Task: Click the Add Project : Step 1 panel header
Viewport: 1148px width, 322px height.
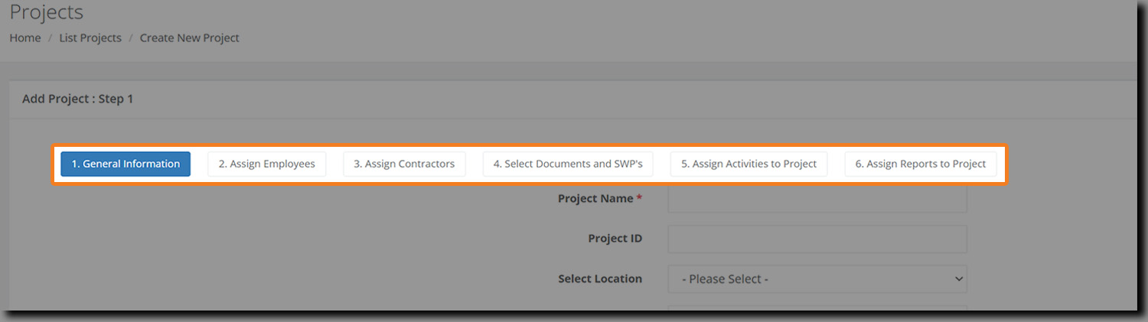Action: pos(78,99)
